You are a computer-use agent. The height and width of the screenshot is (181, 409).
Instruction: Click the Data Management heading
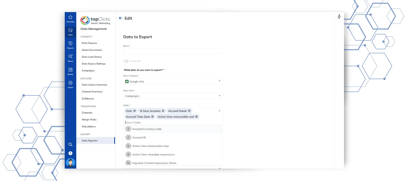pos(93,29)
